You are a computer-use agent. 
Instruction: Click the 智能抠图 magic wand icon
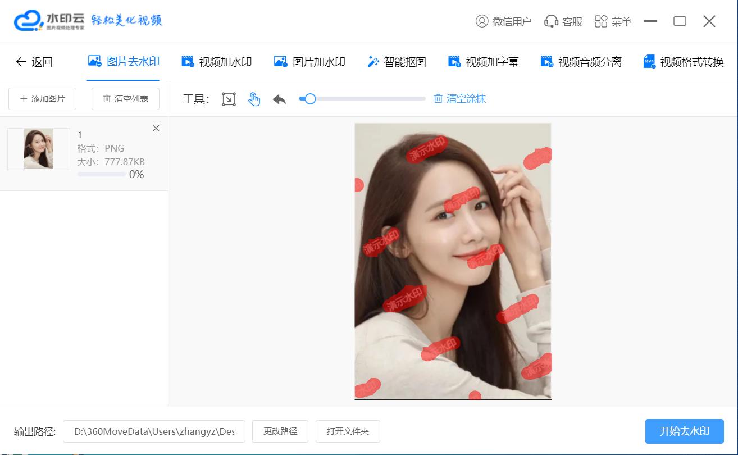click(x=373, y=62)
